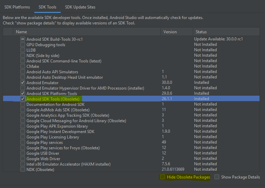Tick the NDK (Obsolete) checkbox
Screen dimensions: 265x188
(23, 169)
